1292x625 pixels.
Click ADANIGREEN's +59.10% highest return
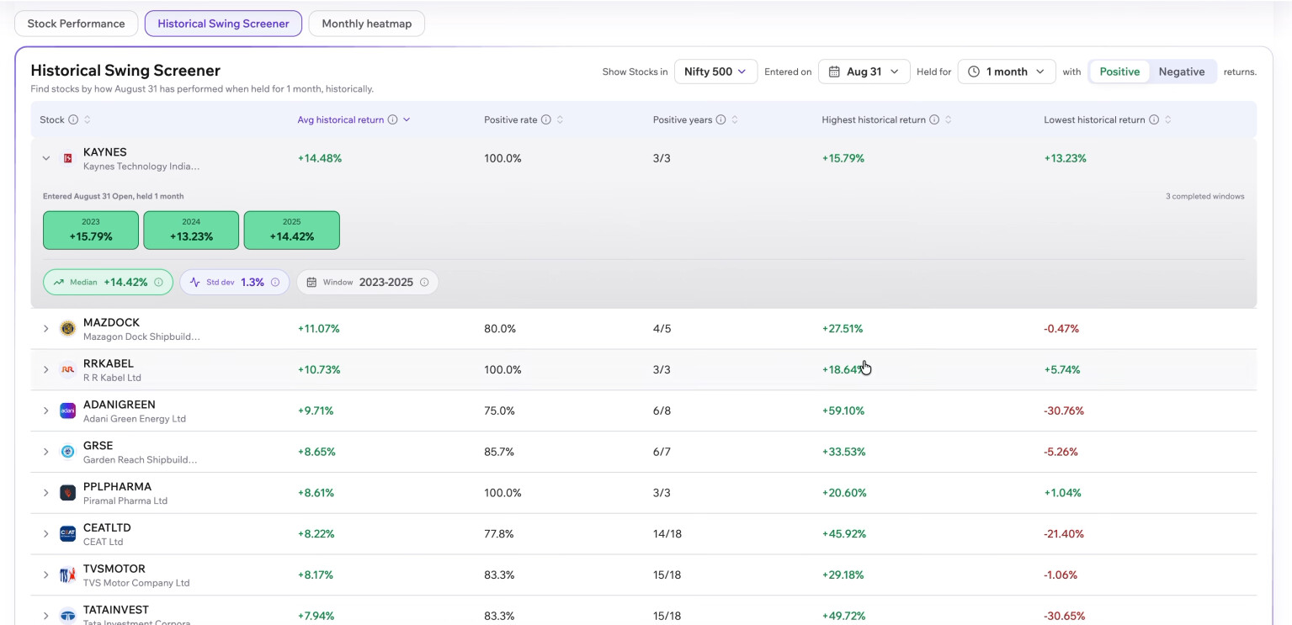pyautogui.click(x=843, y=411)
